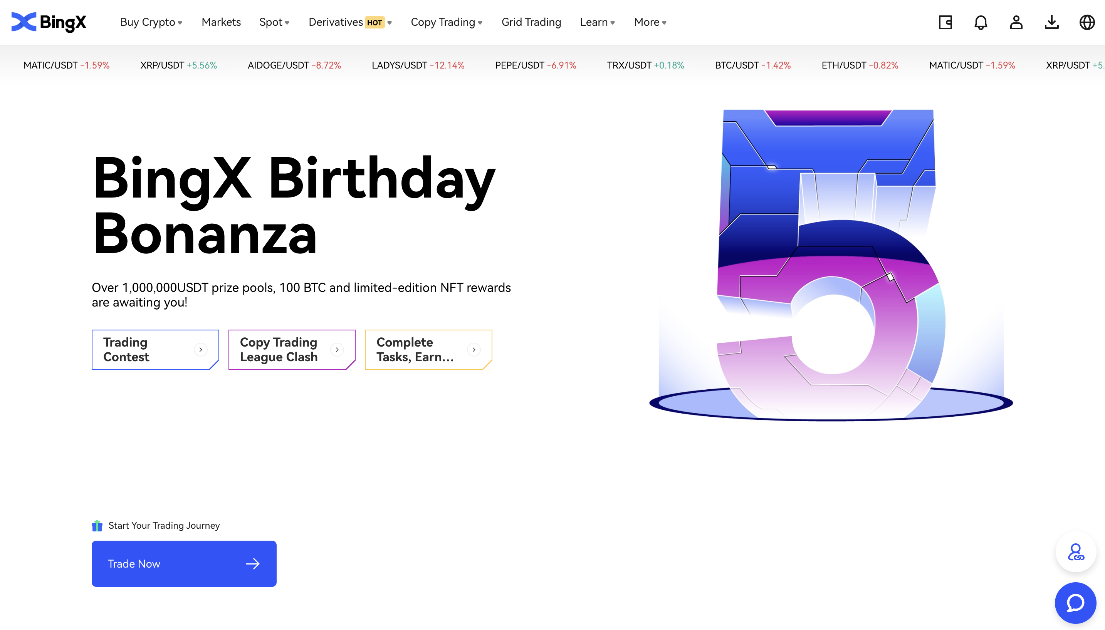Select BTC/USDT pair in ticker

[x=752, y=65]
